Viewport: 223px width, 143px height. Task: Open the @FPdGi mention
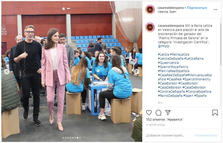pos(164,46)
